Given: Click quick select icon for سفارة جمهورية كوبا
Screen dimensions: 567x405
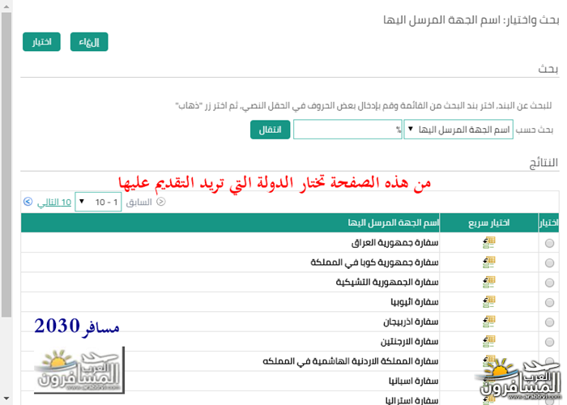Looking at the screenshot, I should point(488,262).
